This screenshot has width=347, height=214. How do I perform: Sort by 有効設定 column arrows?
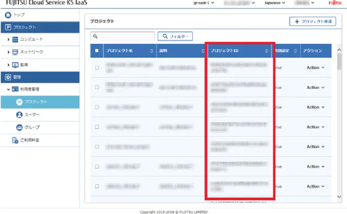click(x=295, y=51)
